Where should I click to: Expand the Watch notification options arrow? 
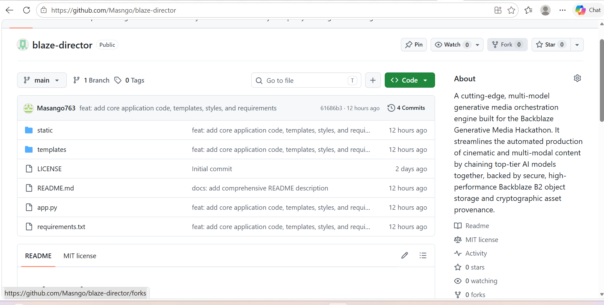click(x=477, y=45)
